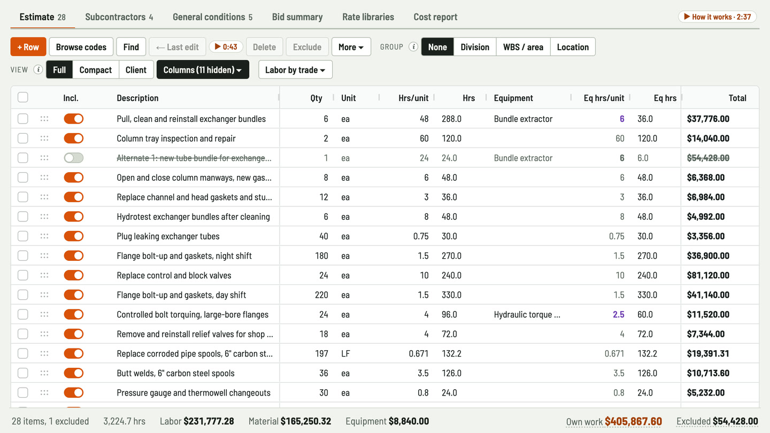Click drag handle for Hydrotest exchanger bundles row
Image resolution: width=770 pixels, height=433 pixels.
click(44, 216)
